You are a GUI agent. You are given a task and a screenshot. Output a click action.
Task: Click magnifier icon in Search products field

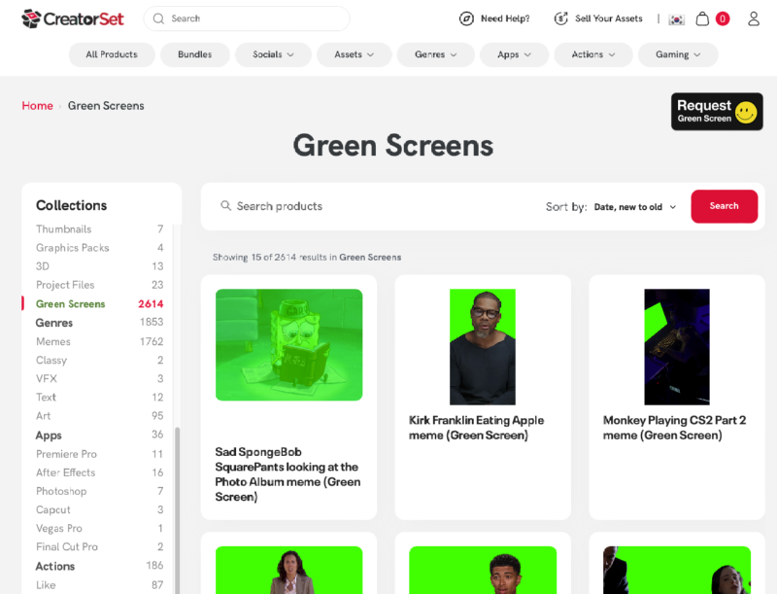point(225,205)
